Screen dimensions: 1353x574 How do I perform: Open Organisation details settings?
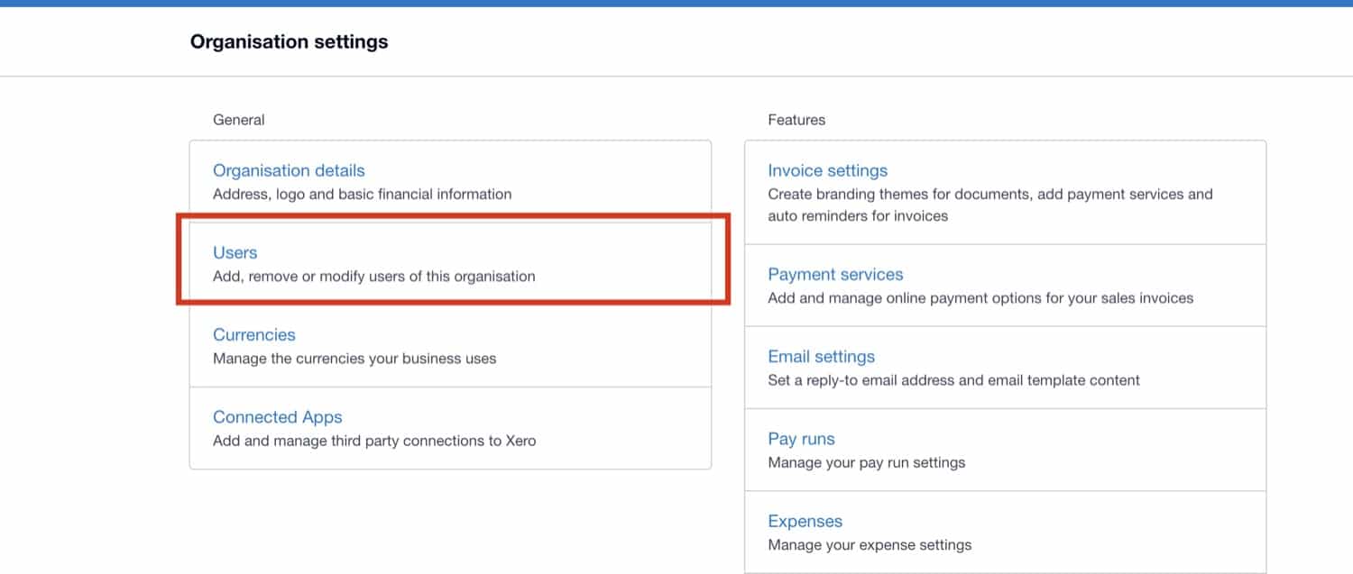[289, 170]
